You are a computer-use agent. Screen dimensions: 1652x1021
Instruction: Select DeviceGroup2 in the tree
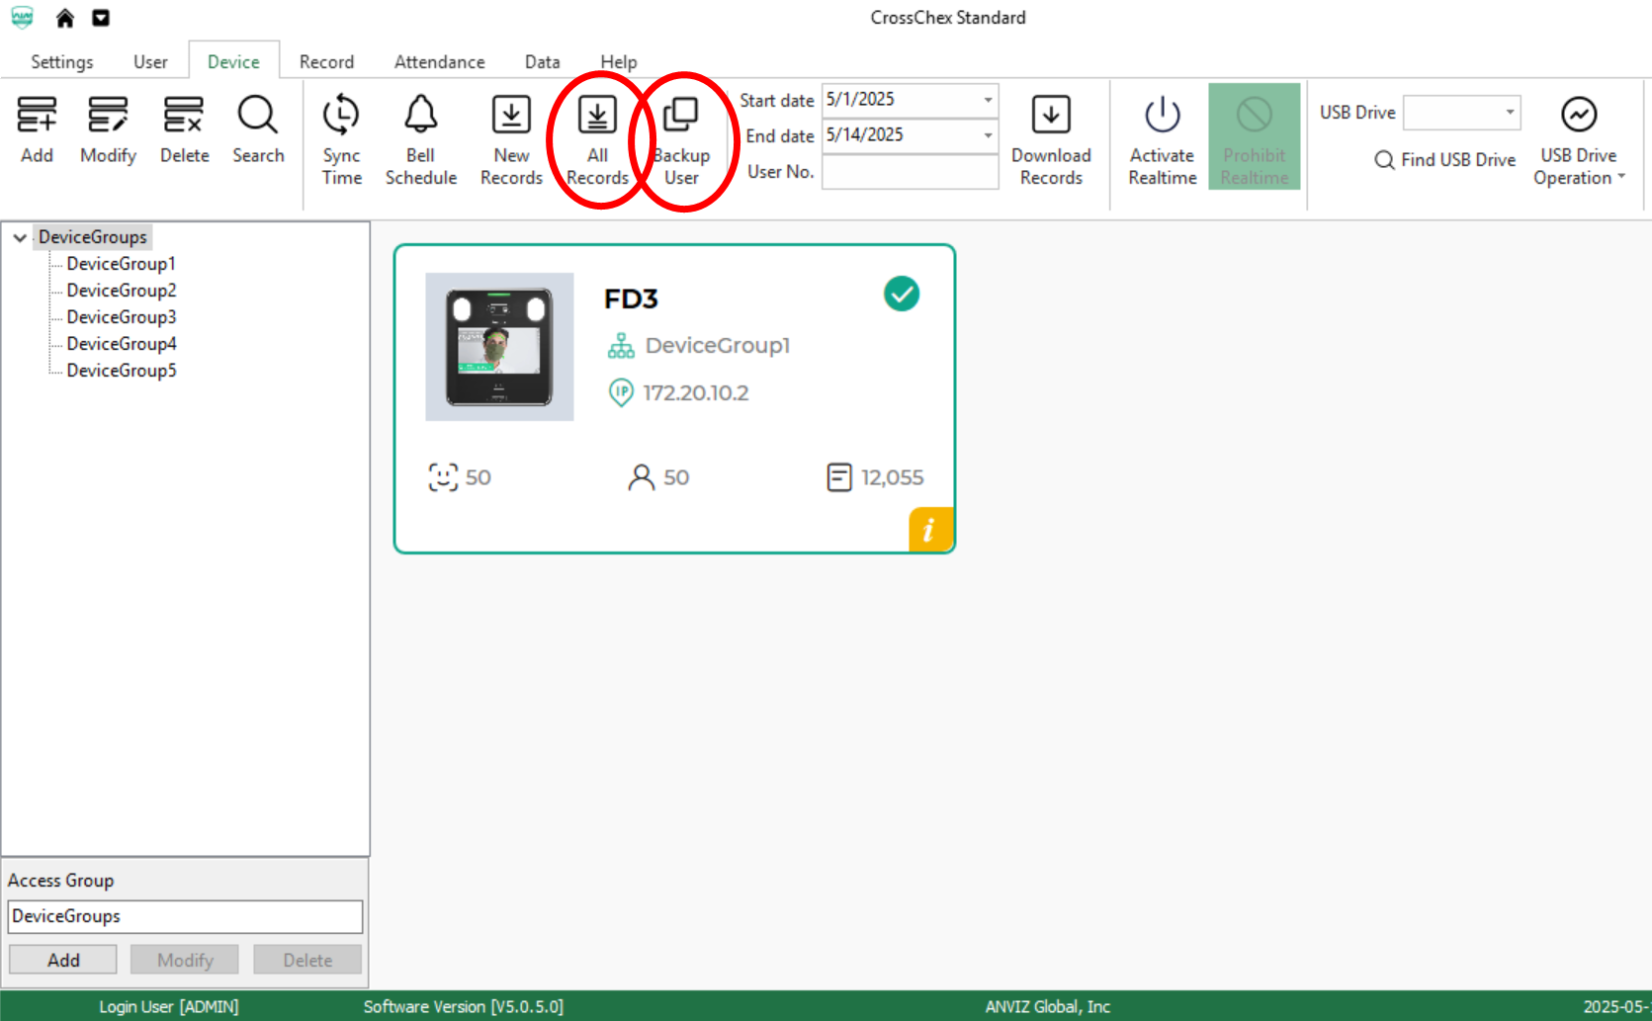[122, 291]
